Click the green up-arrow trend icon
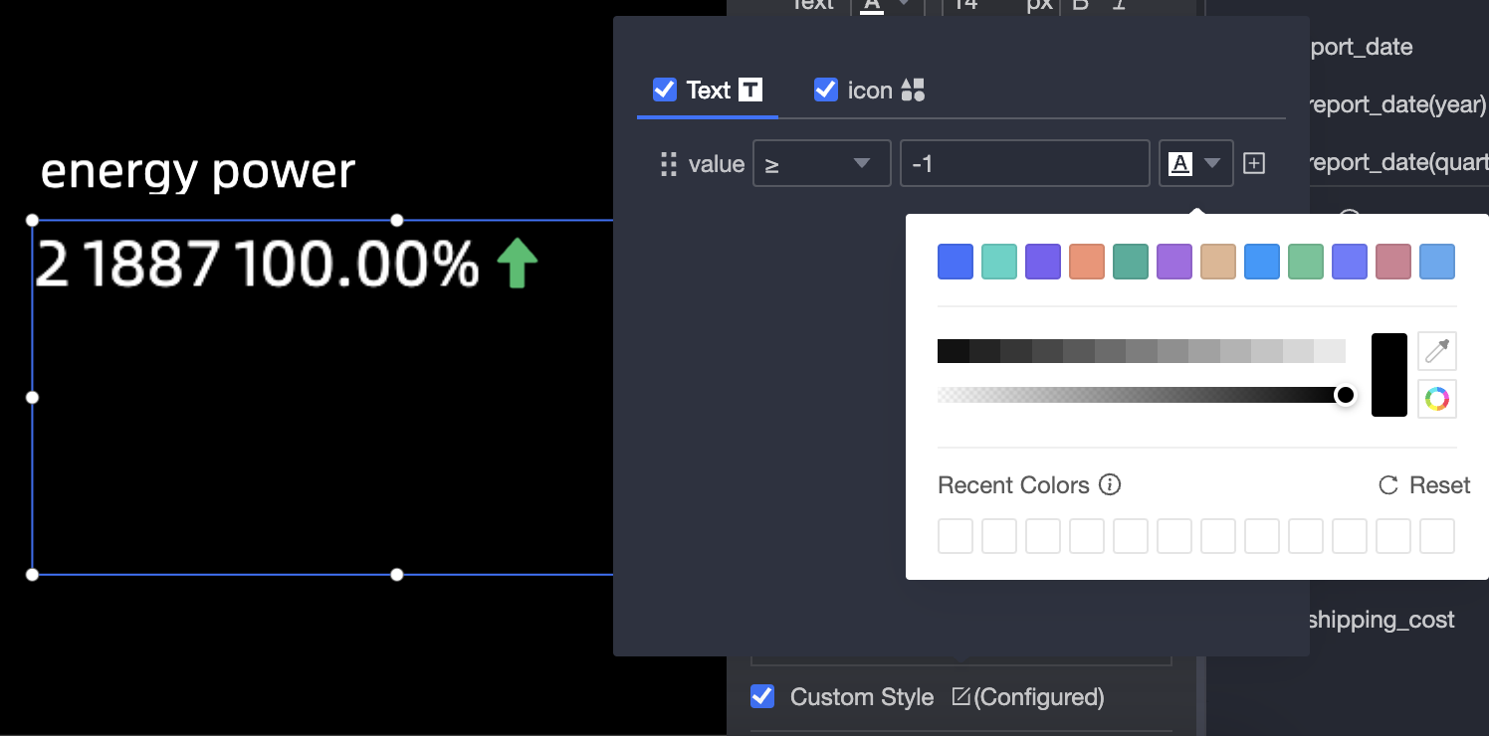This screenshot has height=736, width=1489. (517, 265)
